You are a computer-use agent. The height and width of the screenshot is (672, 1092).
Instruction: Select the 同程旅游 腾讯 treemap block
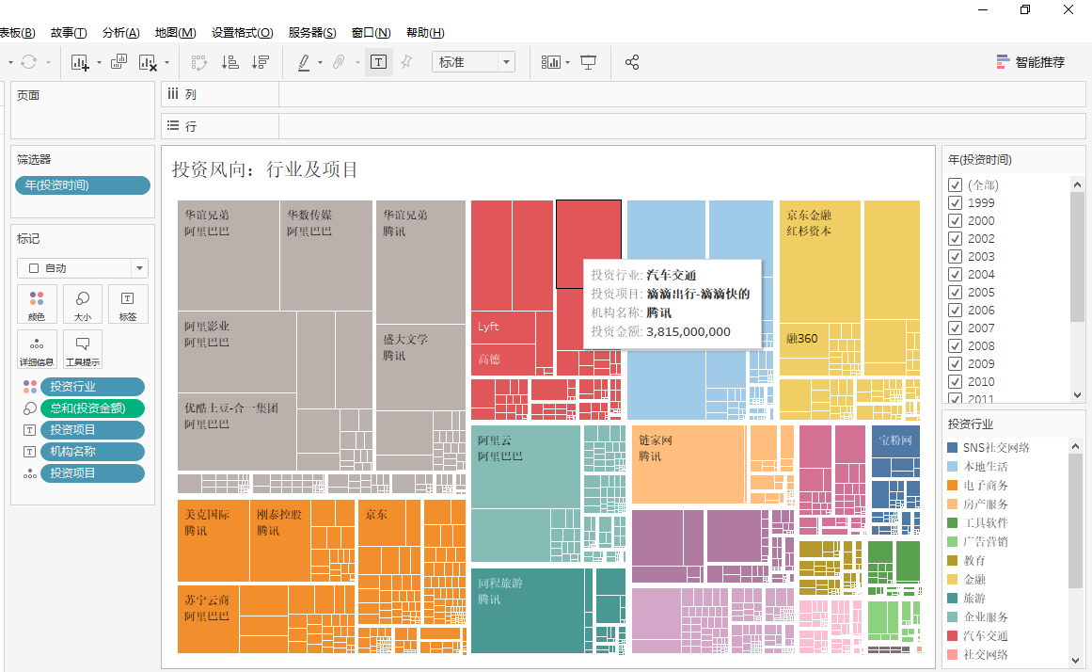(x=528, y=611)
